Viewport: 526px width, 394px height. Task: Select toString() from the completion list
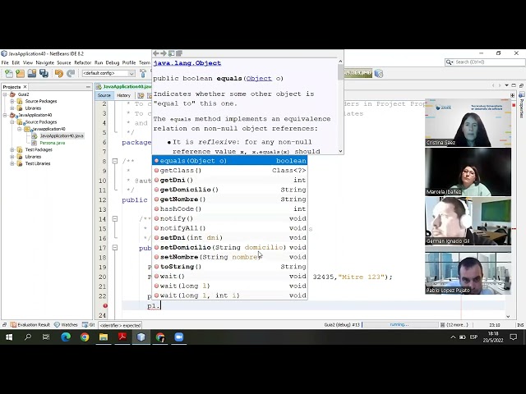point(180,267)
